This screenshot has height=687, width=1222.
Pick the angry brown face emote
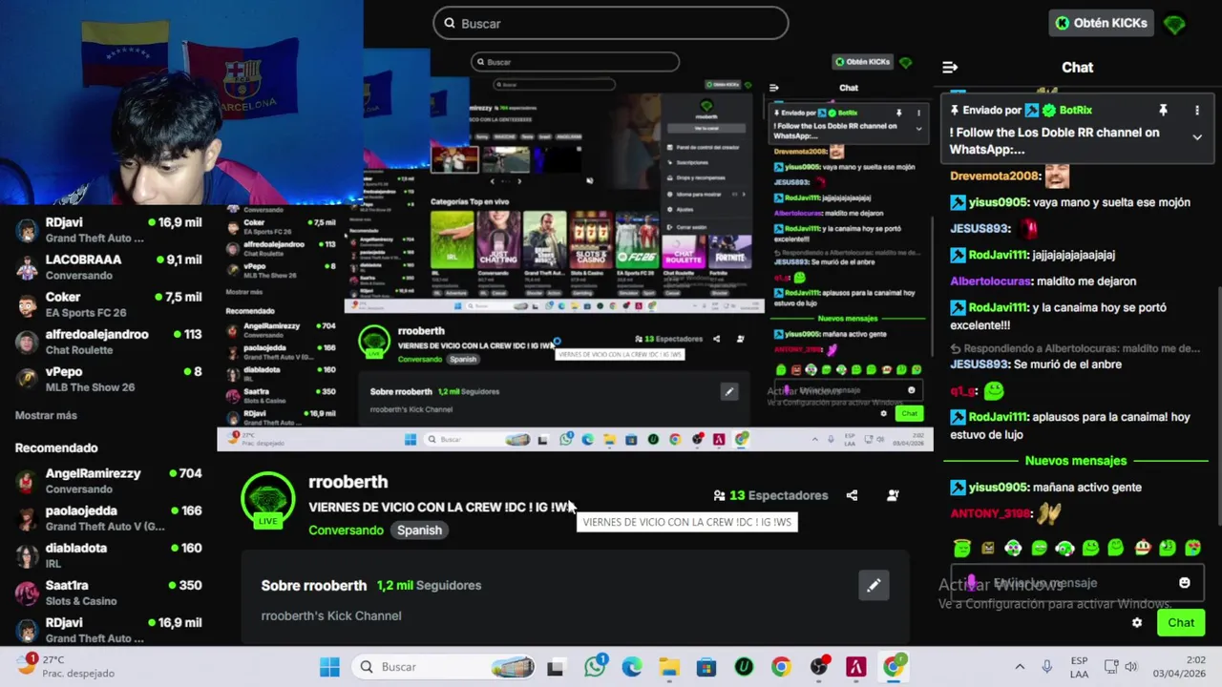(988, 548)
